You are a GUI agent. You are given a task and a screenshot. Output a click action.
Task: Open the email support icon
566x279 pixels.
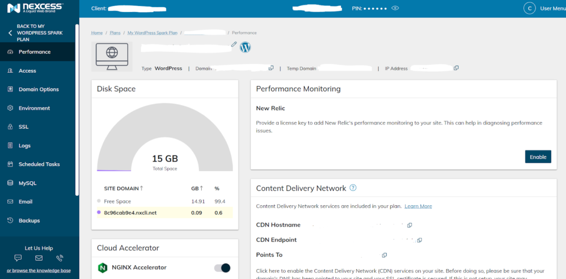click(x=39, y=257)
